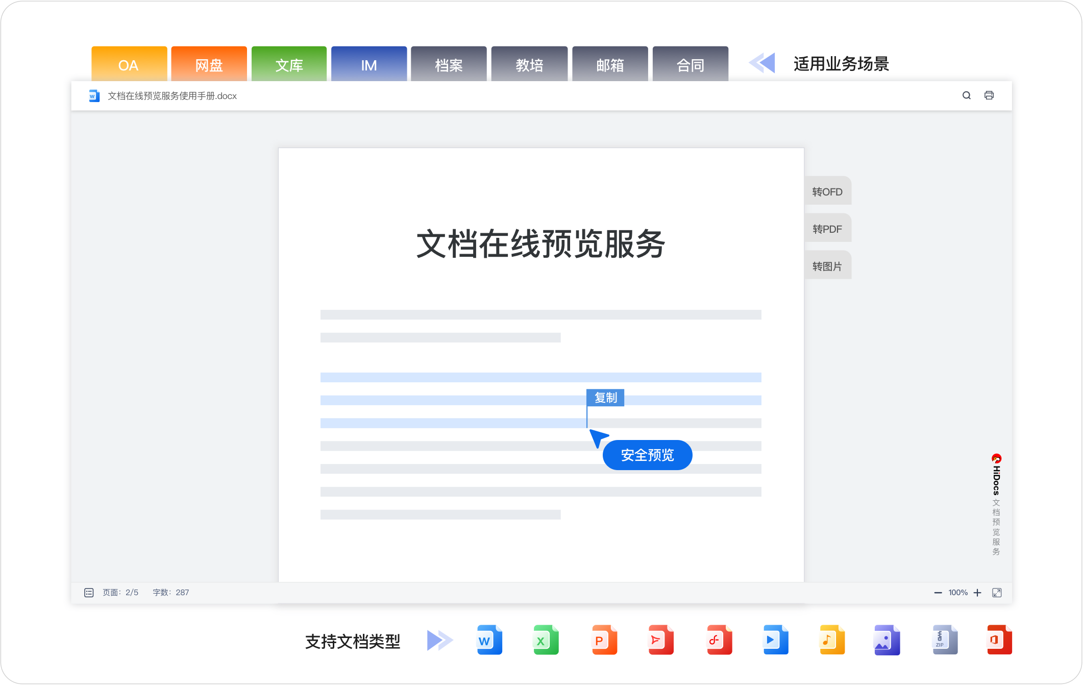Click the print icon
This screenshot has height=685, width=1083.
click(989, 95)
